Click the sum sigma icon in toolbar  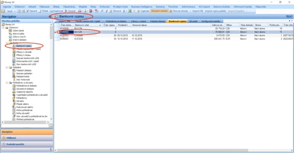(134, 11)
